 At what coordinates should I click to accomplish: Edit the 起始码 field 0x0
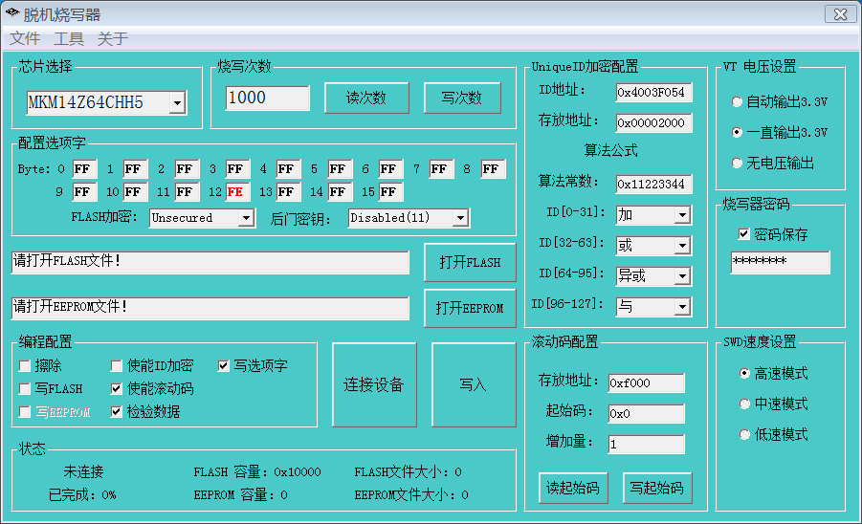tap(646, 414)
